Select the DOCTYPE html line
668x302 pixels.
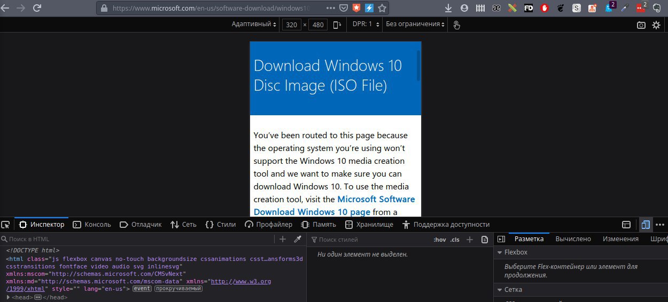tap(33, 250)
